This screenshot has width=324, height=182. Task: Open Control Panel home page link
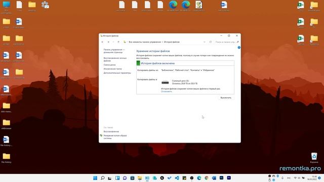114,51
